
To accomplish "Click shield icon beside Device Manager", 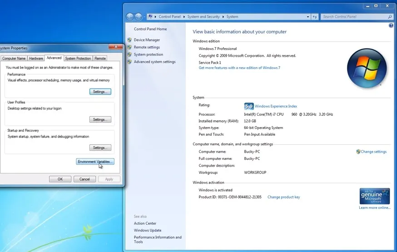I will click(129, 40).
